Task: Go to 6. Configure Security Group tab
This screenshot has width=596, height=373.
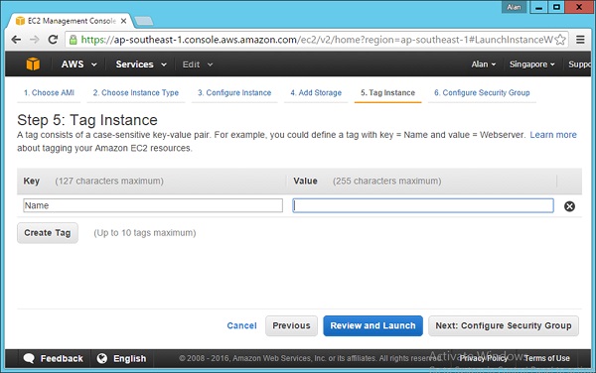Action: click(x=482, y=92)
